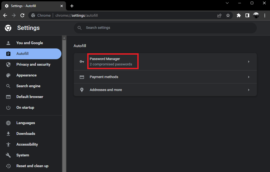The image size is (270, 172).
Task: Click the Reset and clean up clock icon
Action: [x=8, y=166]
